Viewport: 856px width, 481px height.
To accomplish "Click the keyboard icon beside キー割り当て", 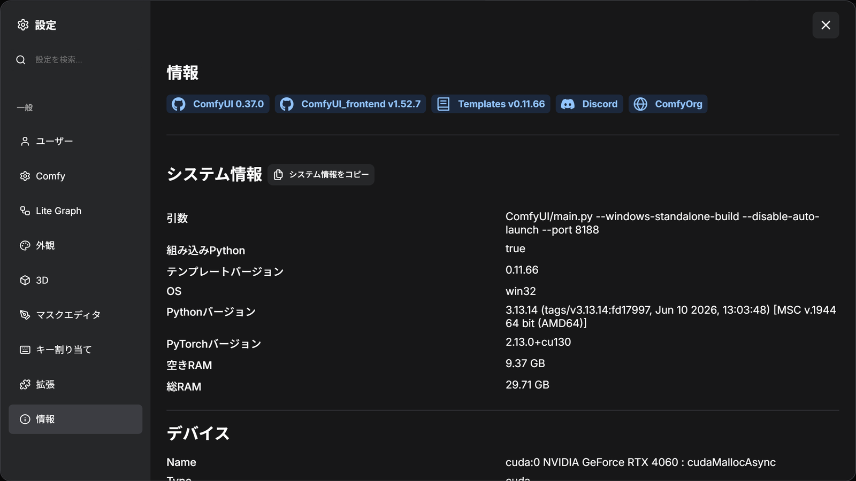I will tap(25, 350).
